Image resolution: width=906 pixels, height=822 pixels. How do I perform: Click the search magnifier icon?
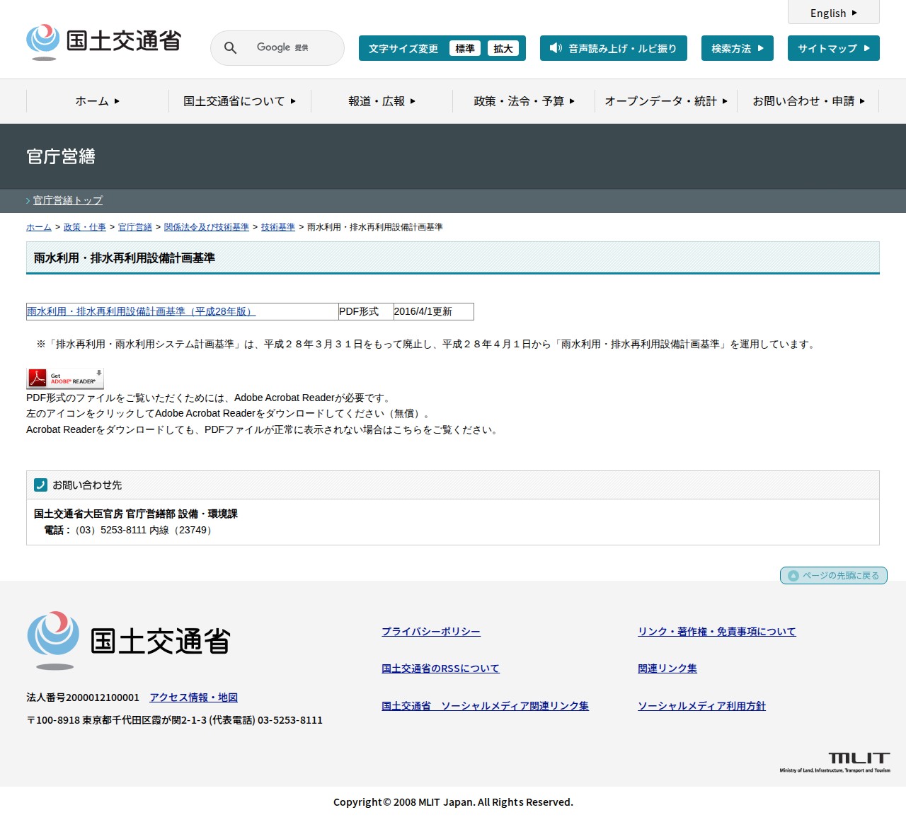[x=230, y=48]
